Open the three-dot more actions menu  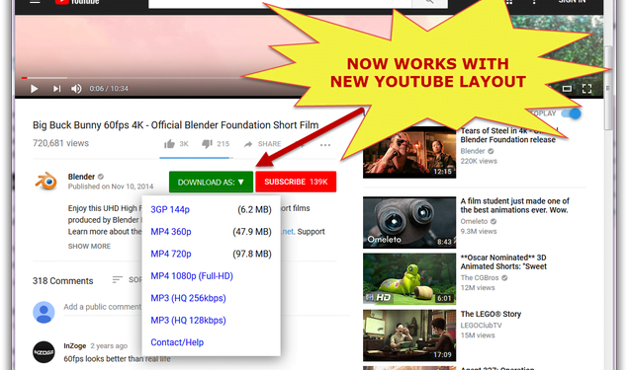coord(325,145)
